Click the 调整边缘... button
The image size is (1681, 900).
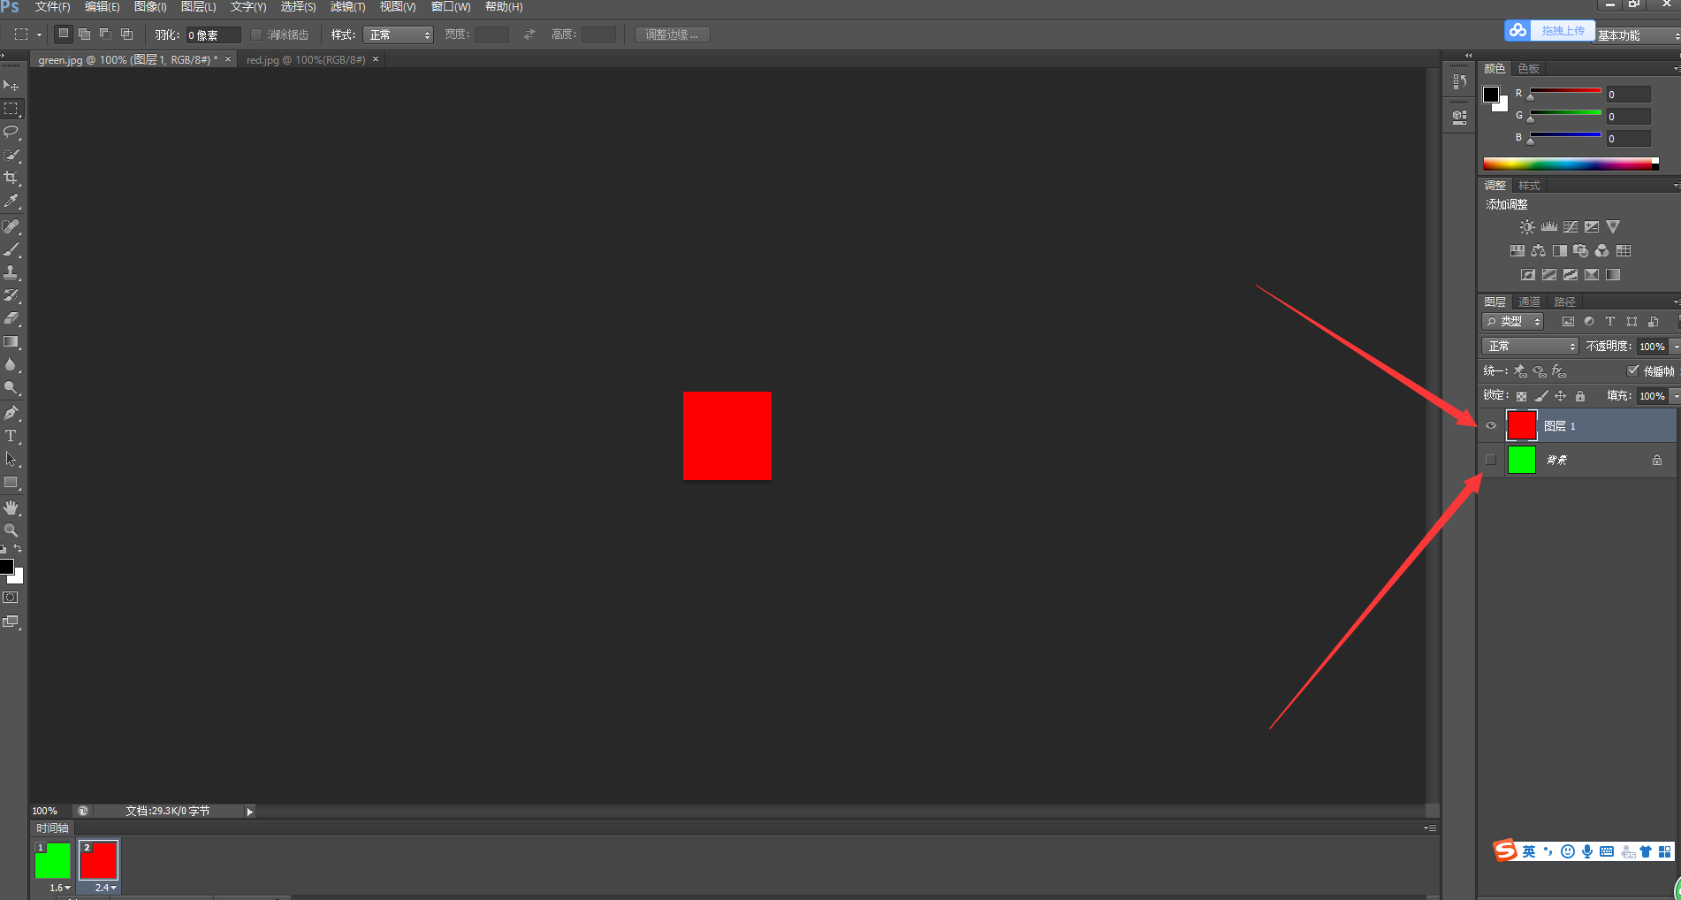click(672, 34)
